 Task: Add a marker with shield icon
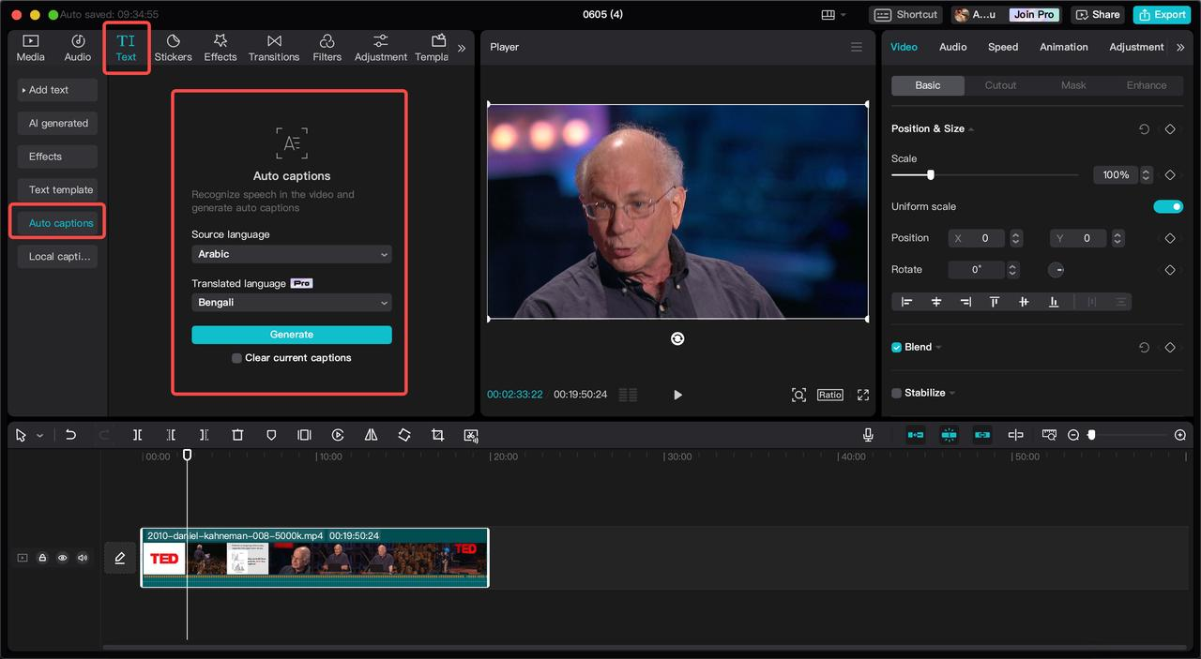click(x=271, y=435)
